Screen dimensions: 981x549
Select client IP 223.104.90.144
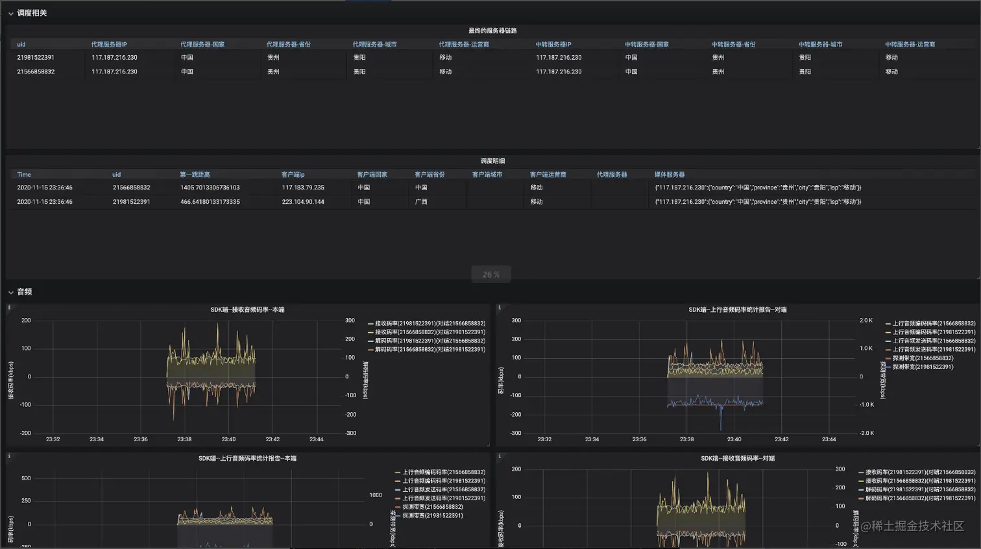coord(303,202)
